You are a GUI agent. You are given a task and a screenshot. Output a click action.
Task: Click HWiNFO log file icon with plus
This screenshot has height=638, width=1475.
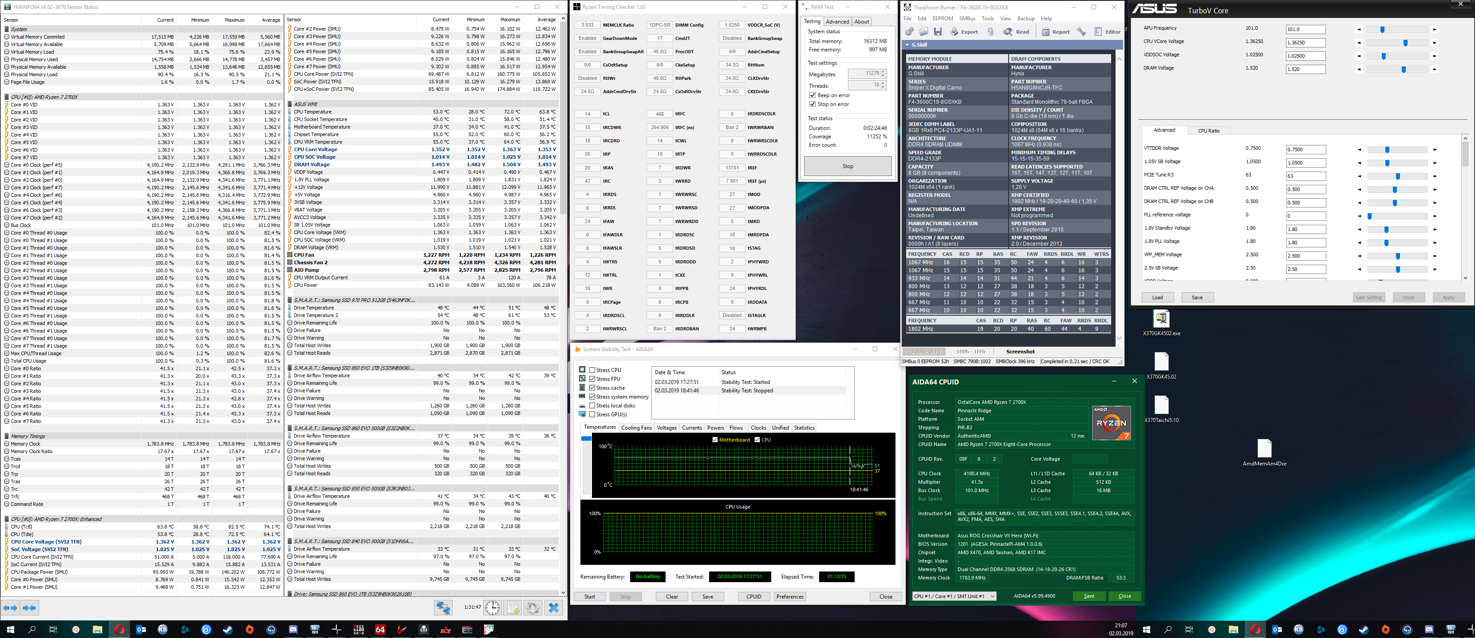point(513,608)
